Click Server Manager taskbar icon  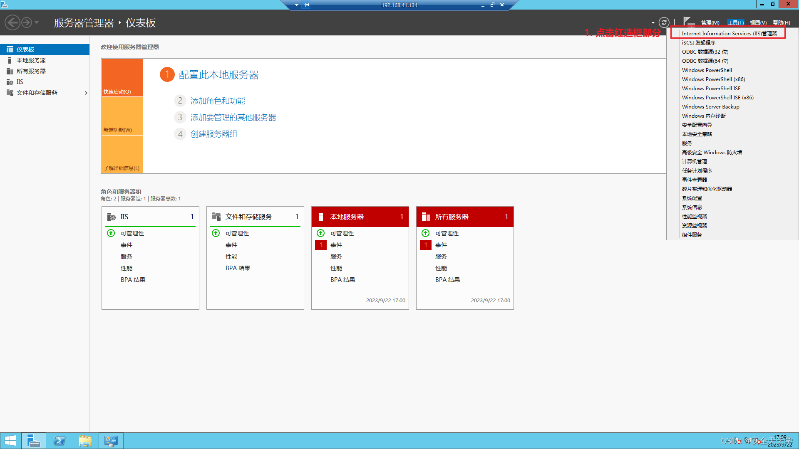(33, 441)
